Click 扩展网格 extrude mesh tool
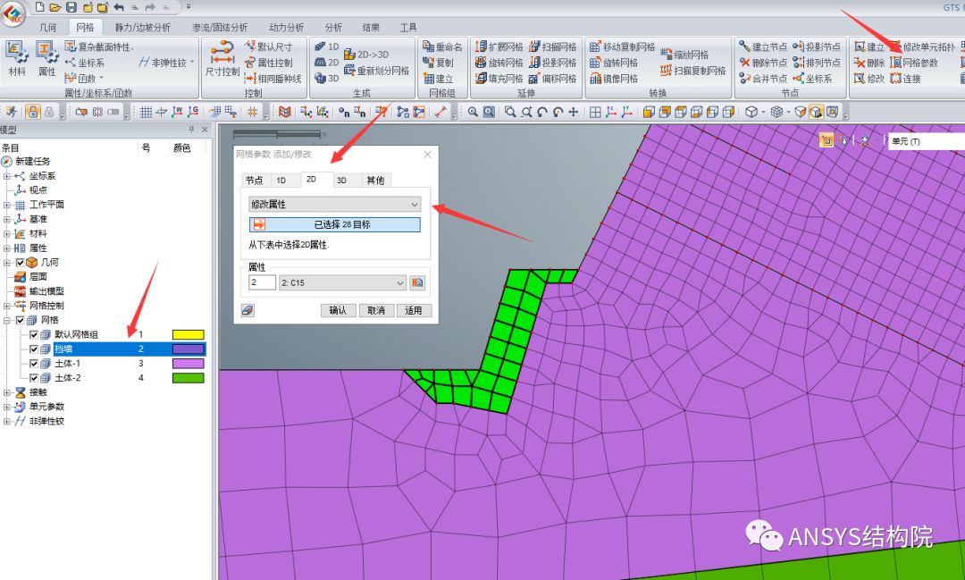Viewport: 965px width, 580px height. pyautogui.click(x=499, y=46)
